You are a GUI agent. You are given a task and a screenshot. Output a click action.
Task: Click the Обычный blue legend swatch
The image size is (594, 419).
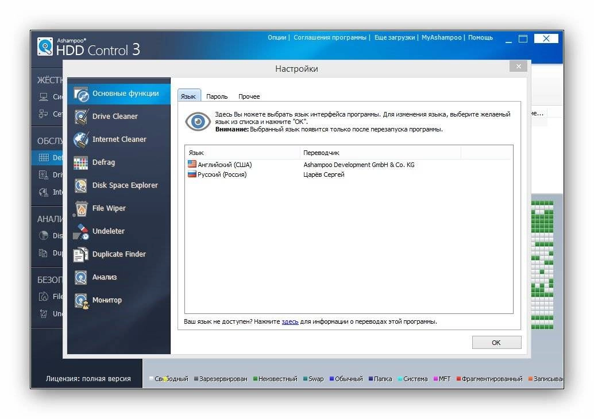(332, 378)
